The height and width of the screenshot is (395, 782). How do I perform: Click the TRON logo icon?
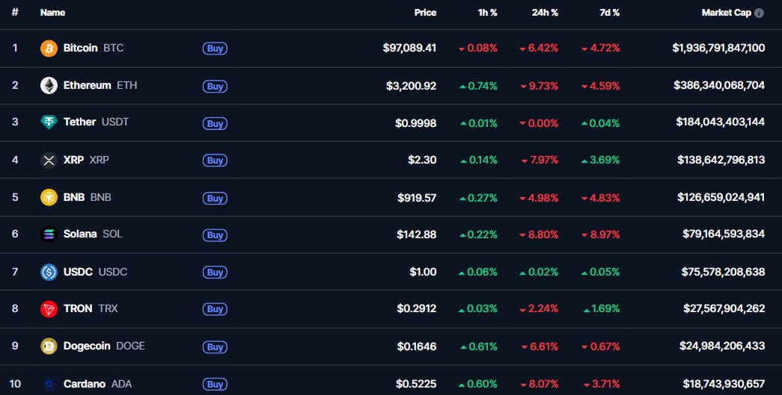(49, 309)
